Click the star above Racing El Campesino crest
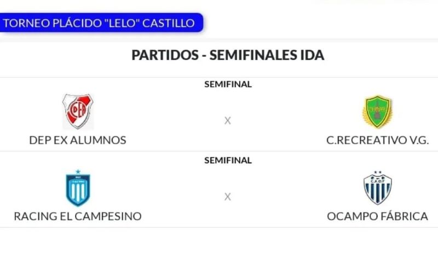This screenshot has width=438, height=260. pyautogui.click(x=78, y=172)
